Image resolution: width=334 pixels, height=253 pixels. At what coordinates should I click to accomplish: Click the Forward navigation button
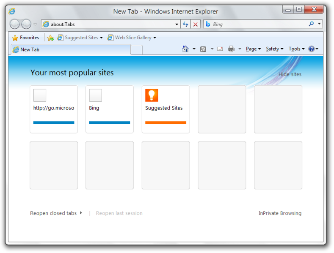[x=26, y=24]
